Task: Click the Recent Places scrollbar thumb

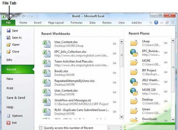Action: (x=173, y=68)
